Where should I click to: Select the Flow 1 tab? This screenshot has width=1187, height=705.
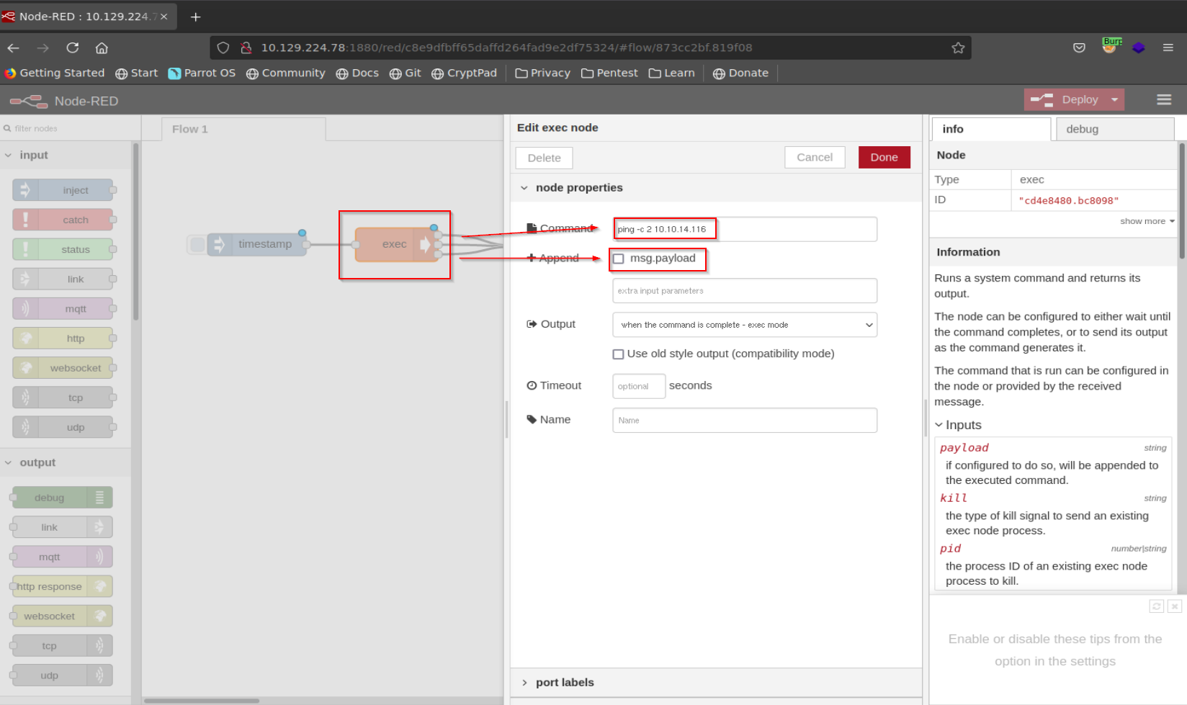point(243,129)
